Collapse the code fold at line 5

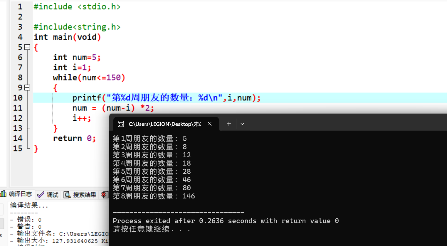[27, 47]
